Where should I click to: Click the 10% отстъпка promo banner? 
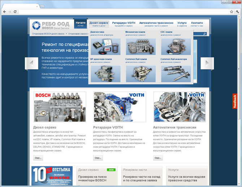pos(52,176)
